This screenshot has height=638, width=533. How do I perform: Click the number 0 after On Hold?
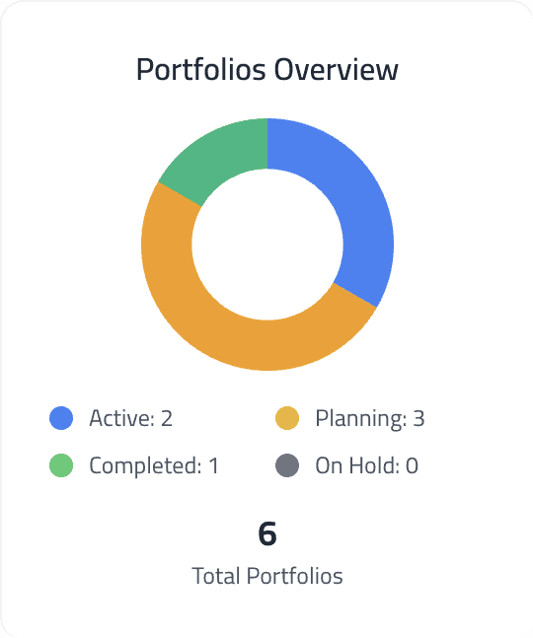pos(412,465)
